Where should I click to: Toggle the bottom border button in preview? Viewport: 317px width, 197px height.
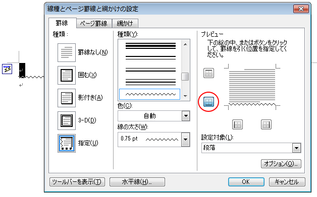(x=208, y=102)
